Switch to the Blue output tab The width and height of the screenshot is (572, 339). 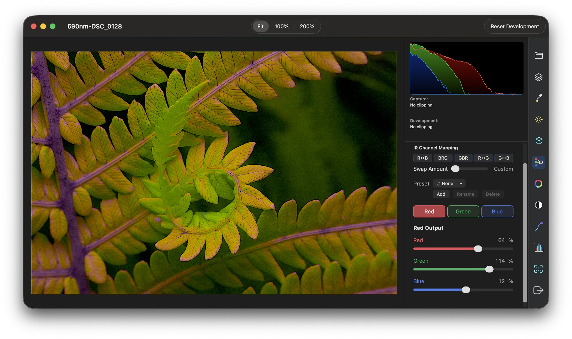497,211
